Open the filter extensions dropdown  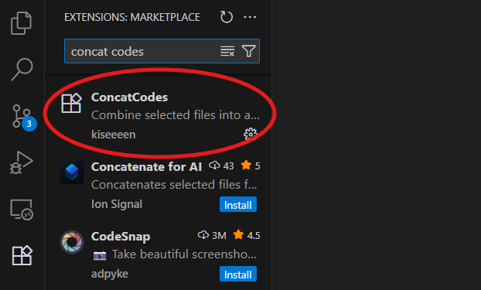(x=249, y=51)
